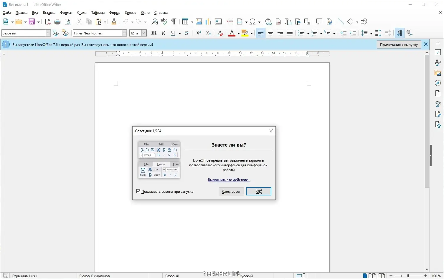Click the horizontal ruler
The height and width of the screenshot is (279, 444).
[x=212, y=53]
